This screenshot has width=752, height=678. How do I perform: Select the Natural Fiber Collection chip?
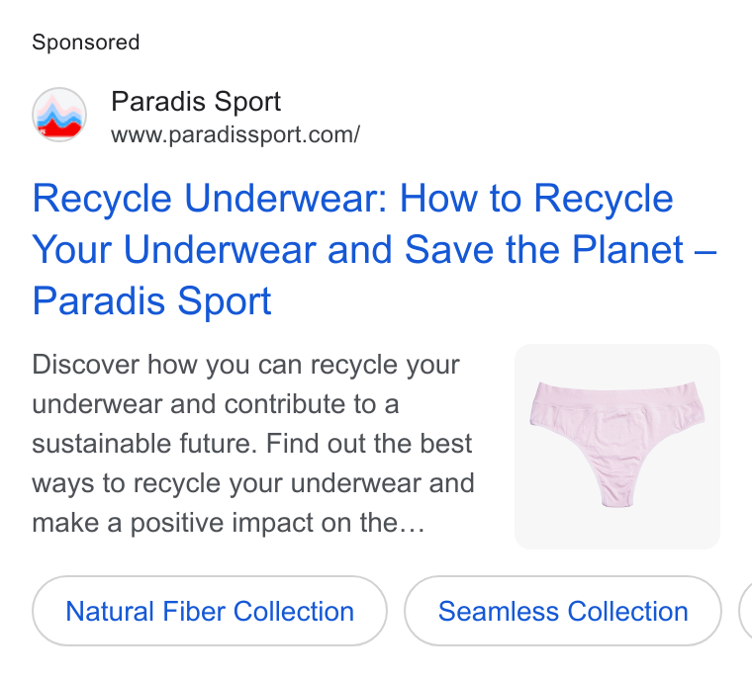[210, 611]
